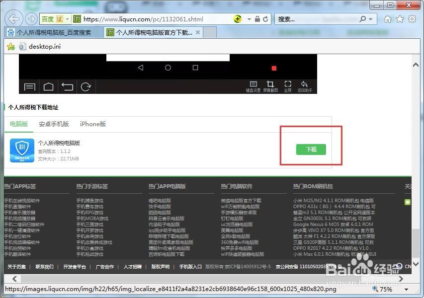Open the 钉钉电脑版 link

[x=232, y=219]
